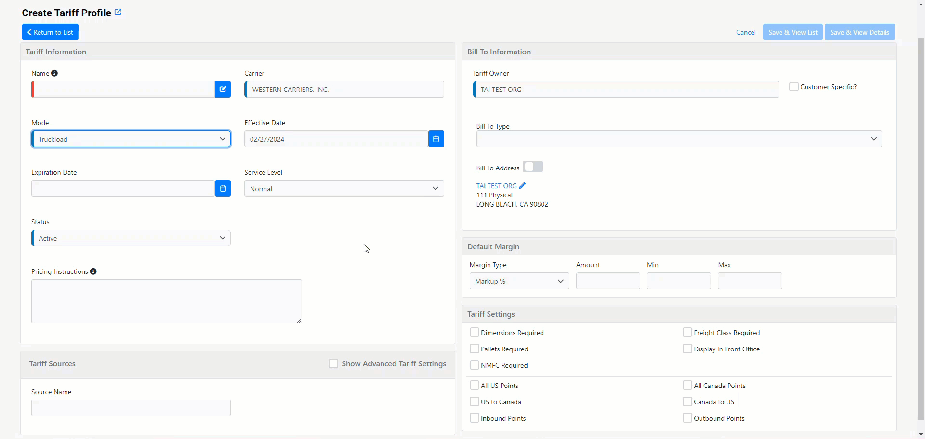925x439 pixels.
Task: Click scrollbar up arrow
Action: pyautogui.click(x=921, y=4)
